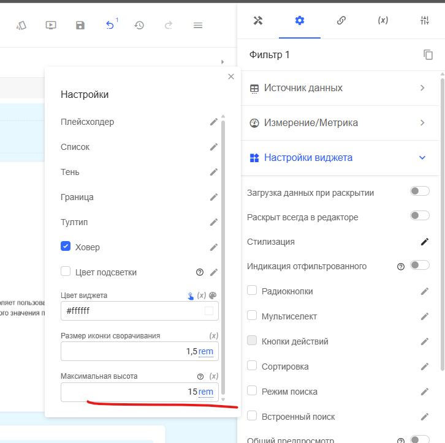The width and height of the screenshot is (445, 443).
Task: Toggle Загрузка данных при раскрытии switch
Action: [x=419, y=192]
